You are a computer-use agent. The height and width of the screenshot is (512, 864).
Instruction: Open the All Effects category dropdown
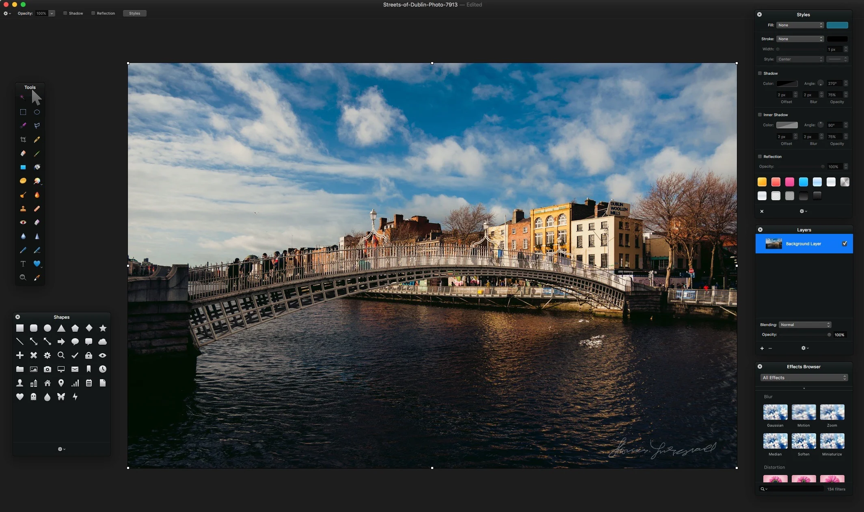pyautogui.click(x=804, y=378)
